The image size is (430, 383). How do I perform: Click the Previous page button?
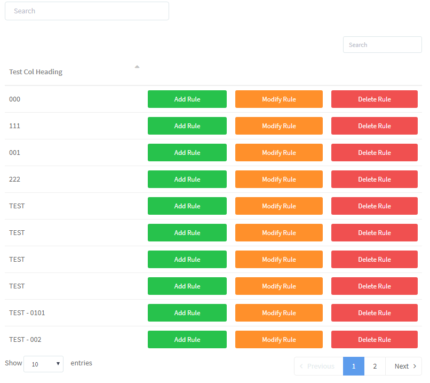(x=318, y=366)
